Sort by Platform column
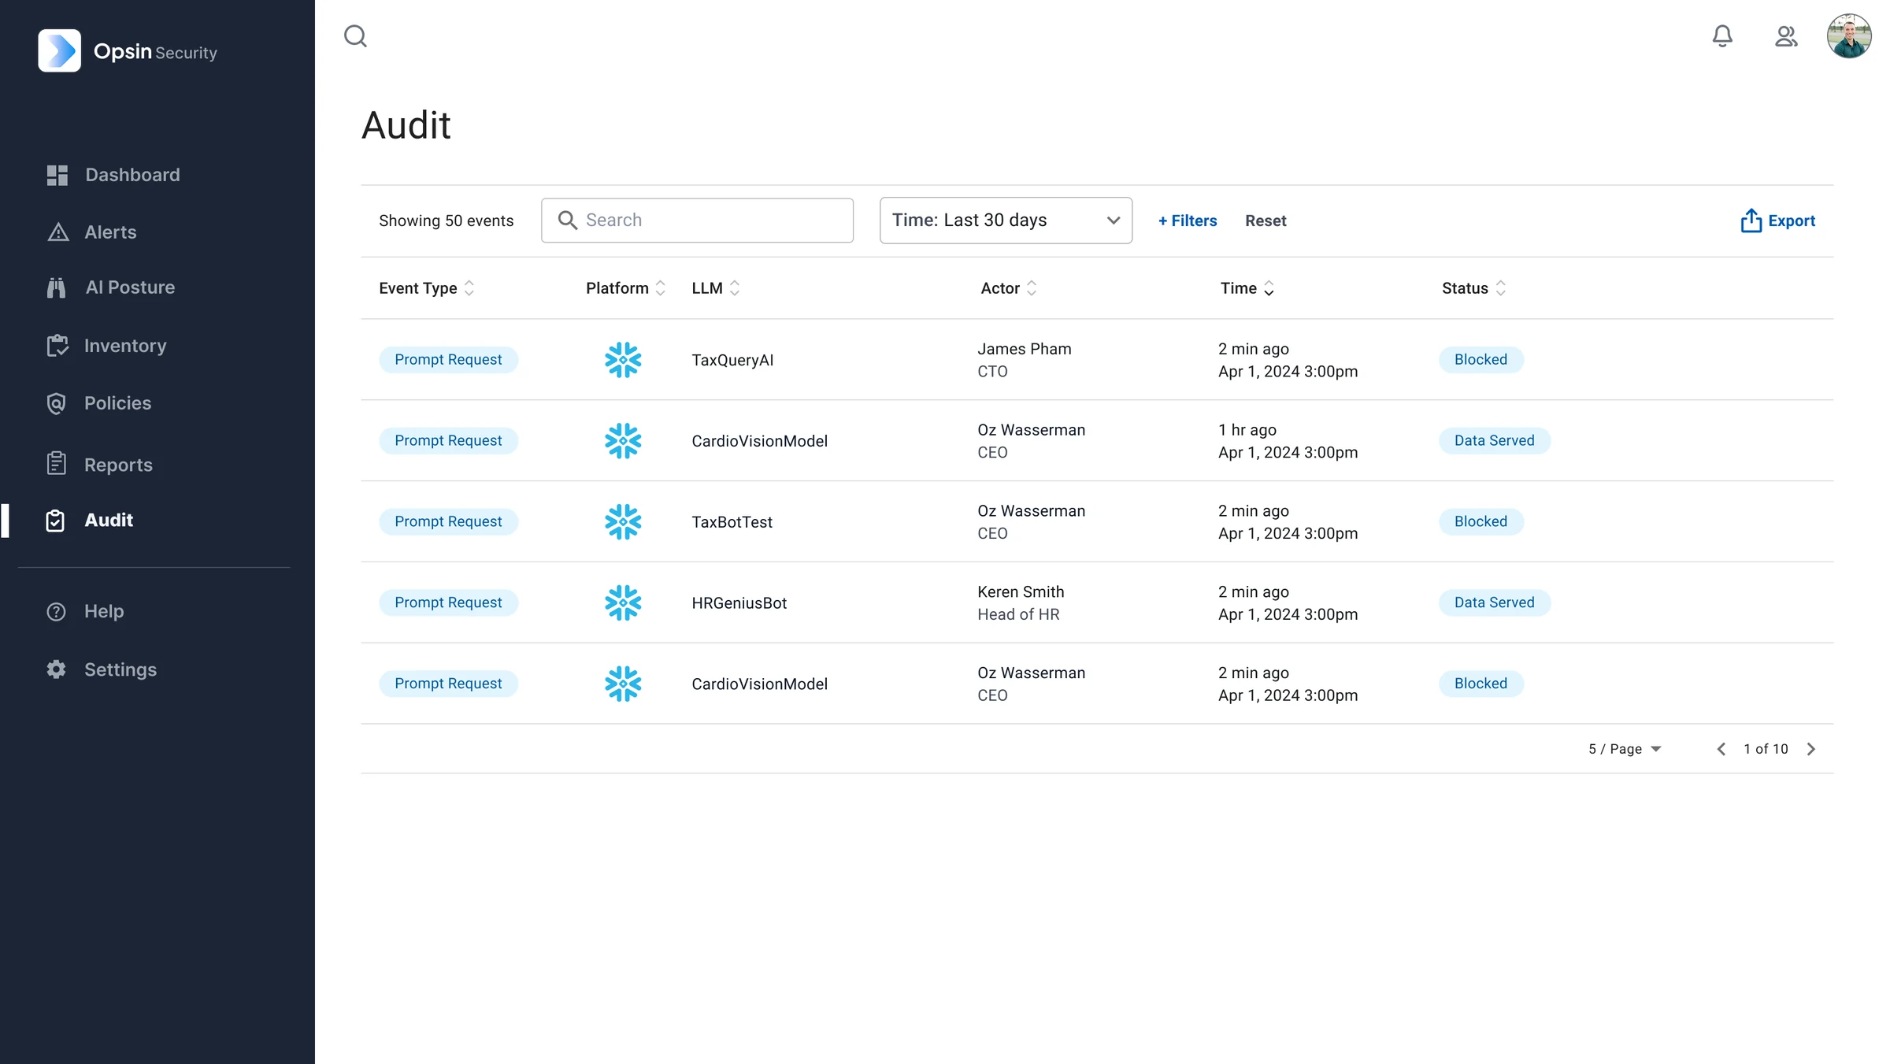 click(625, 288)
